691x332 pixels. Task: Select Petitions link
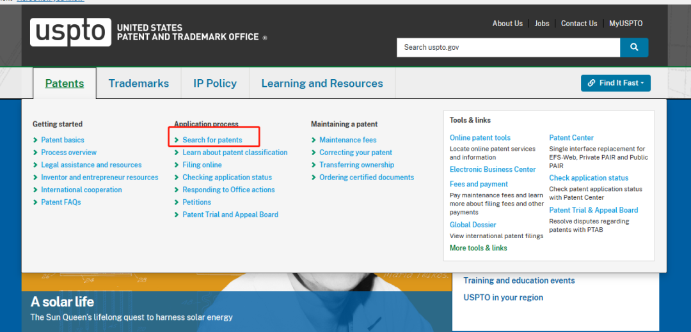(x=197, y=202)
